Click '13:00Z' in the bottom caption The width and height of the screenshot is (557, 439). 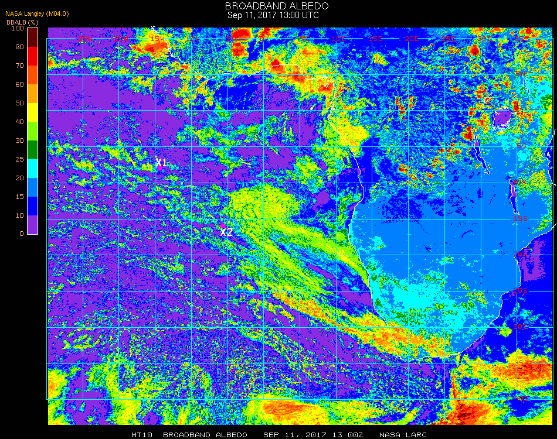pyautogui.click(x=348, y=435)
